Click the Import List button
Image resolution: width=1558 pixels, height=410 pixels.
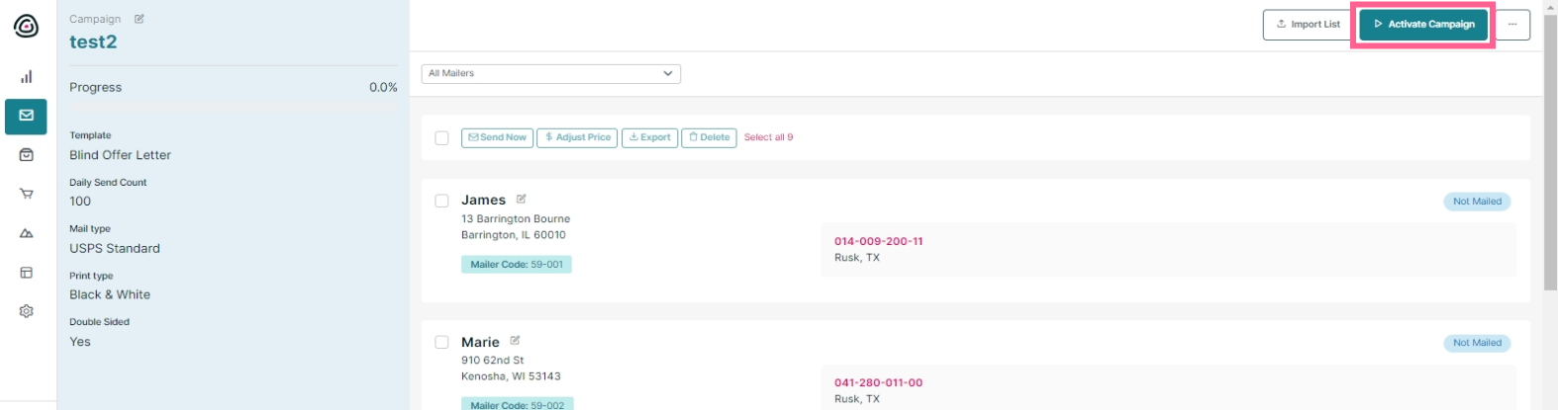coord(1308,25)
